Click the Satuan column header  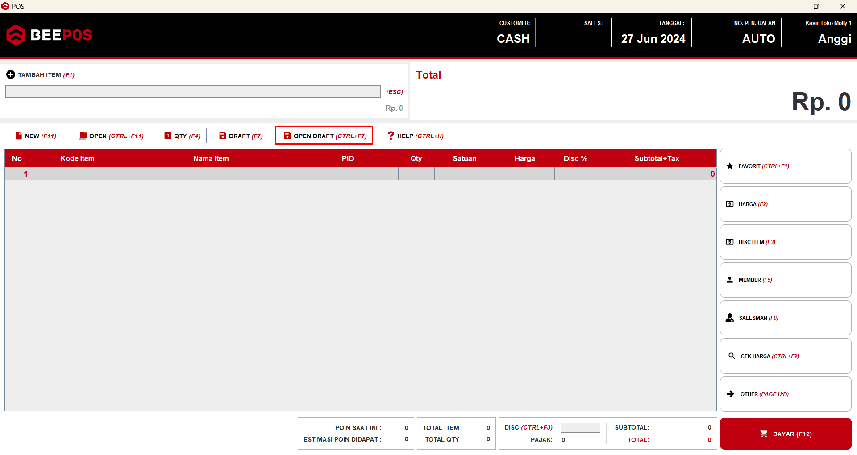coord(465,158)
